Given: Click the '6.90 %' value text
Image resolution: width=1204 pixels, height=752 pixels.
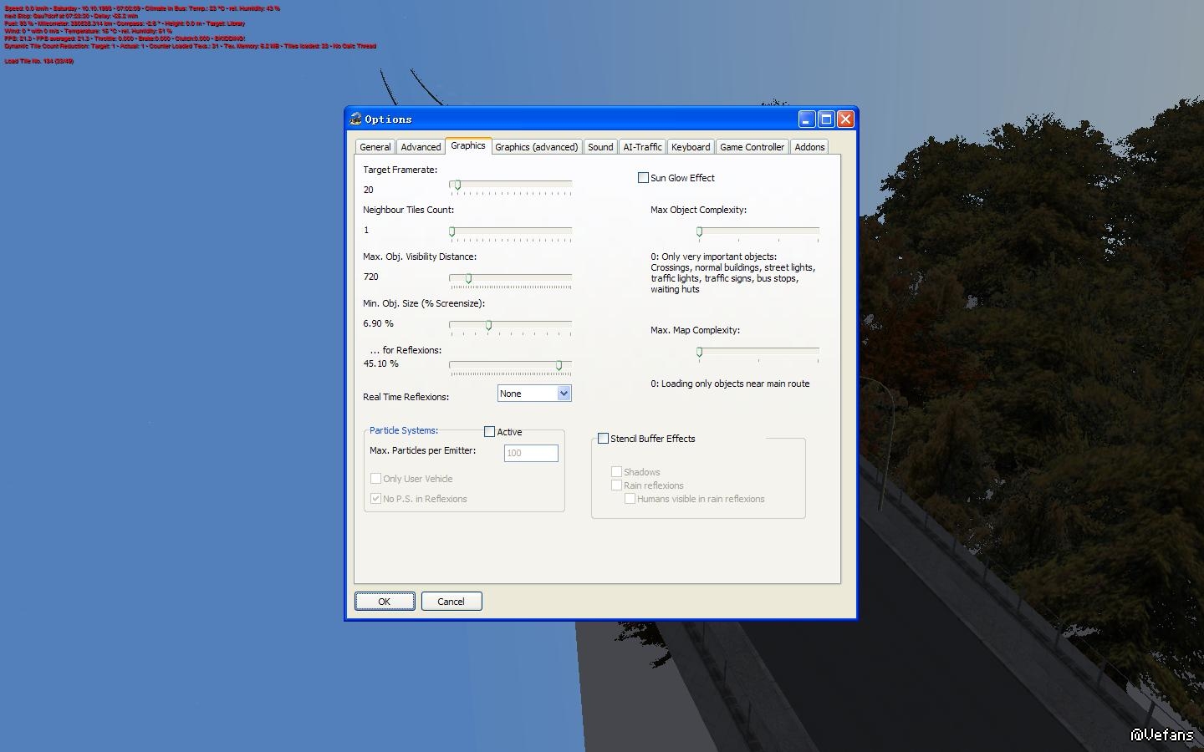Looking at the screenshot, I should click(x=378, y=323).
